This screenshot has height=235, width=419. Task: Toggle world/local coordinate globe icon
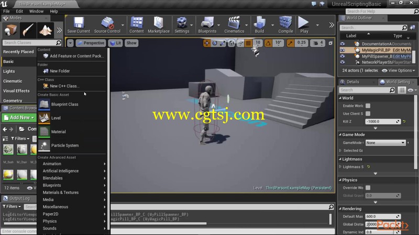pyautogui.click(x=231, y=43)
